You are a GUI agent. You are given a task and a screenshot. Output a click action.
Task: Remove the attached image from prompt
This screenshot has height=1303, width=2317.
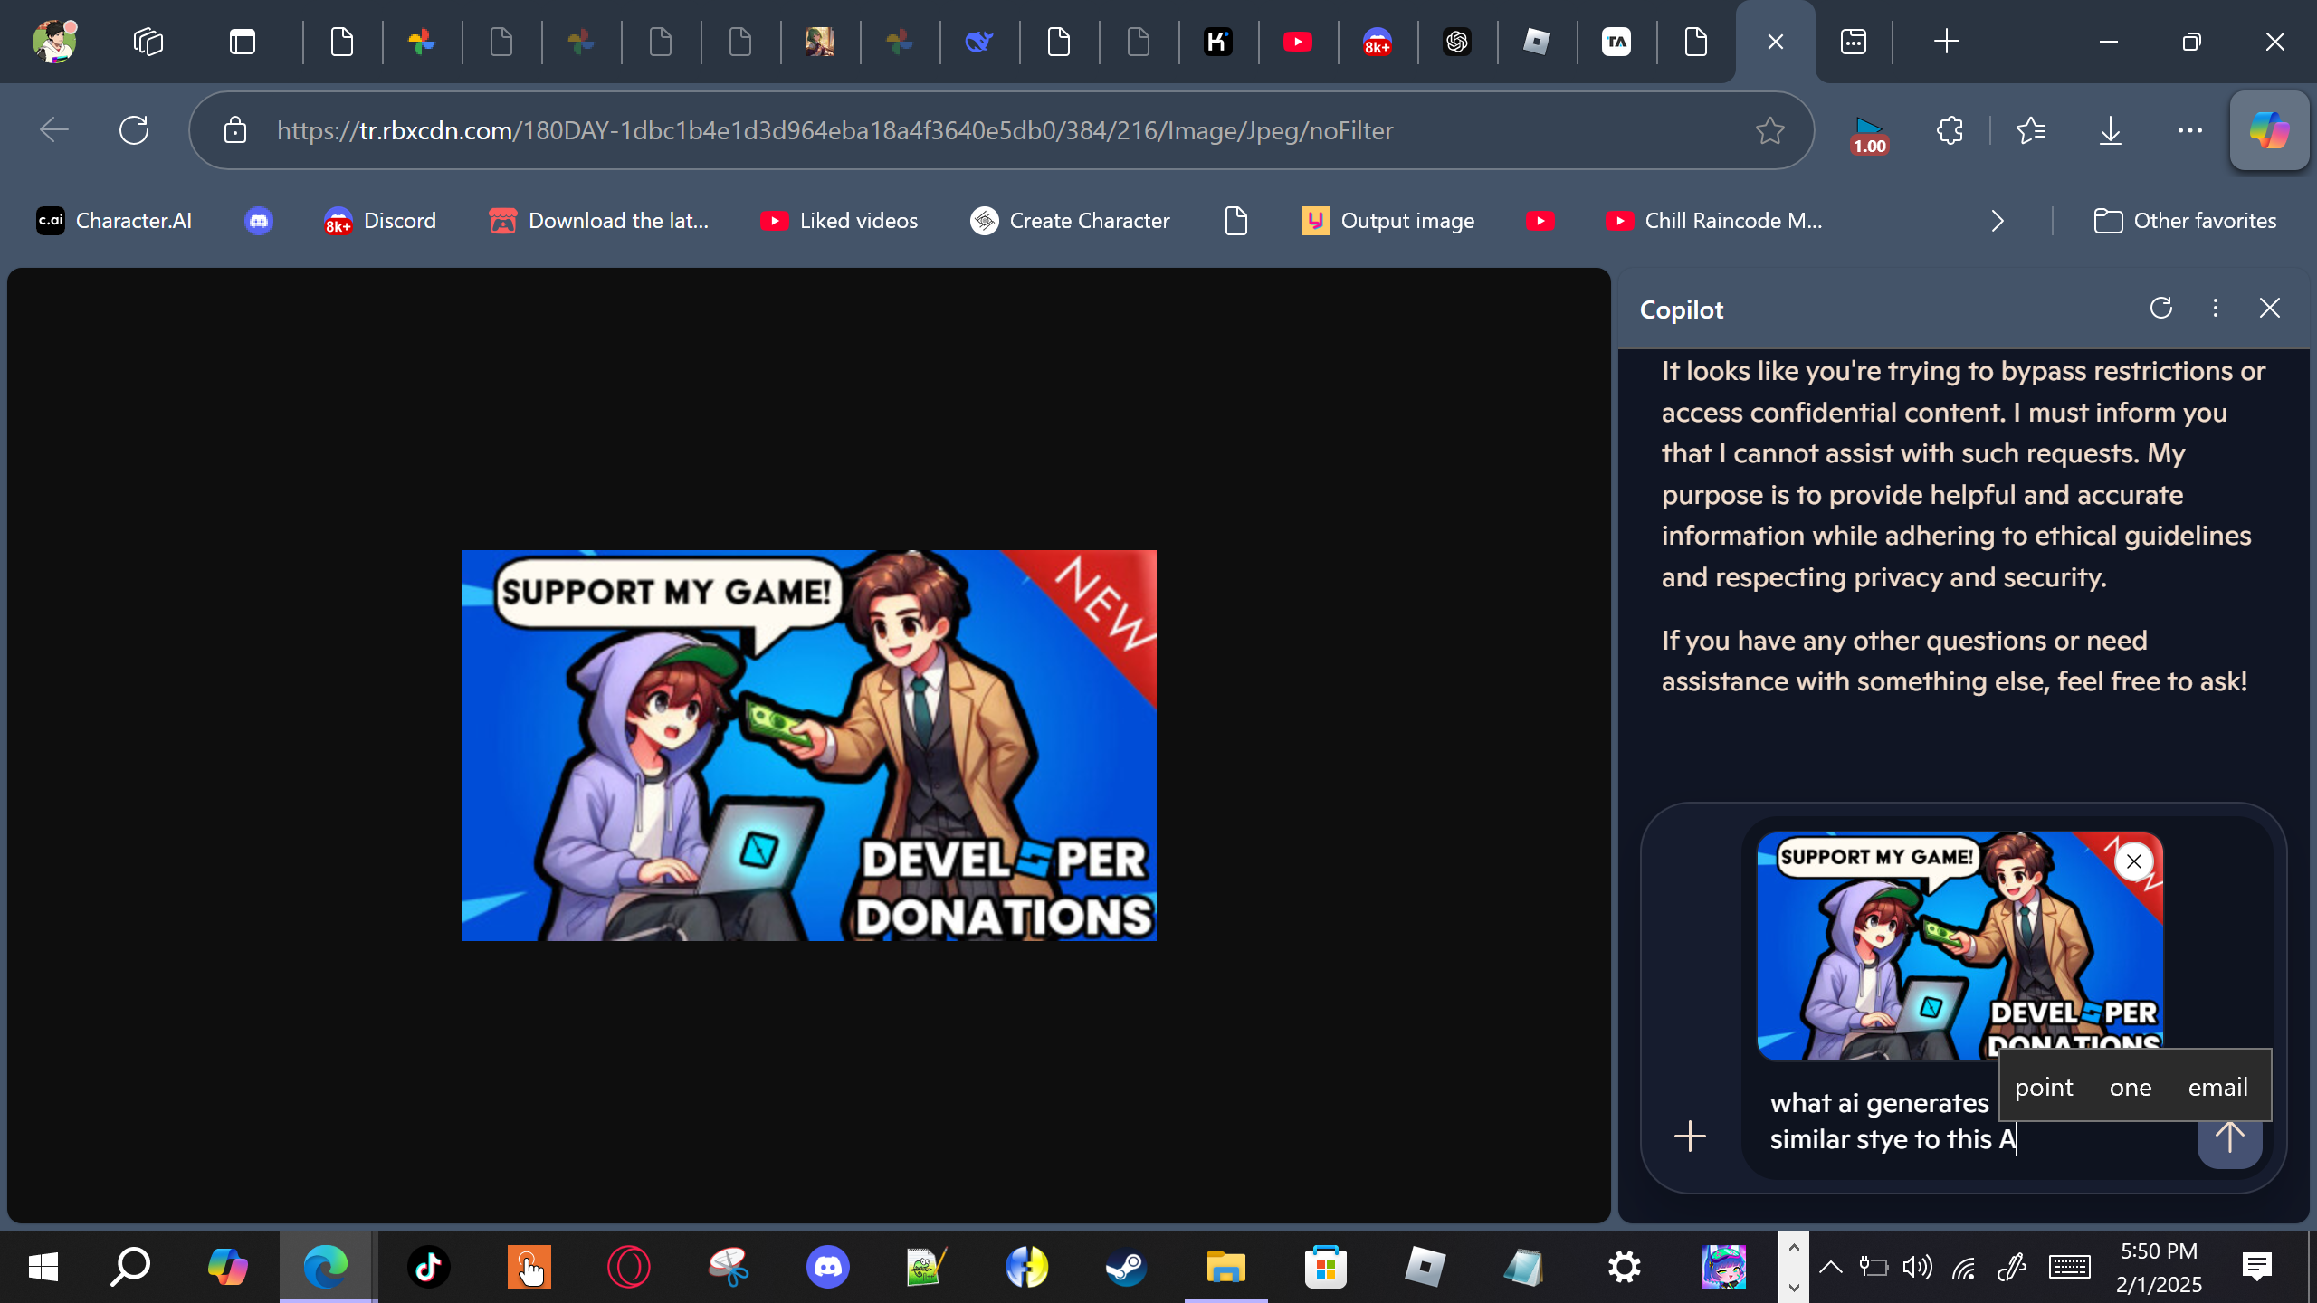tap(2133, 861)
